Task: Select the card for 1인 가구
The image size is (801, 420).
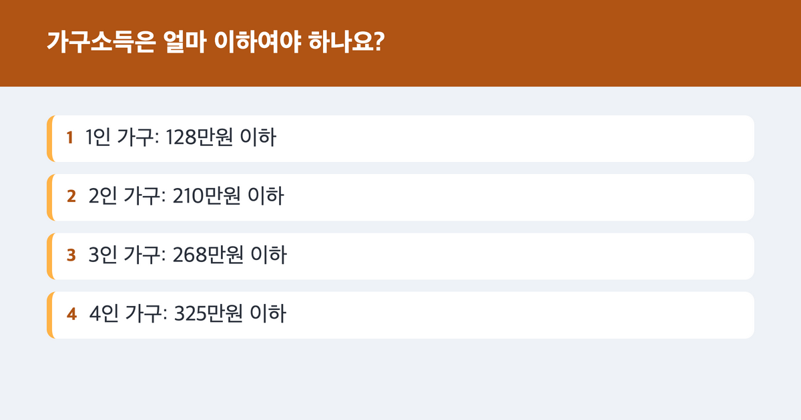Action: click(400, 139)
